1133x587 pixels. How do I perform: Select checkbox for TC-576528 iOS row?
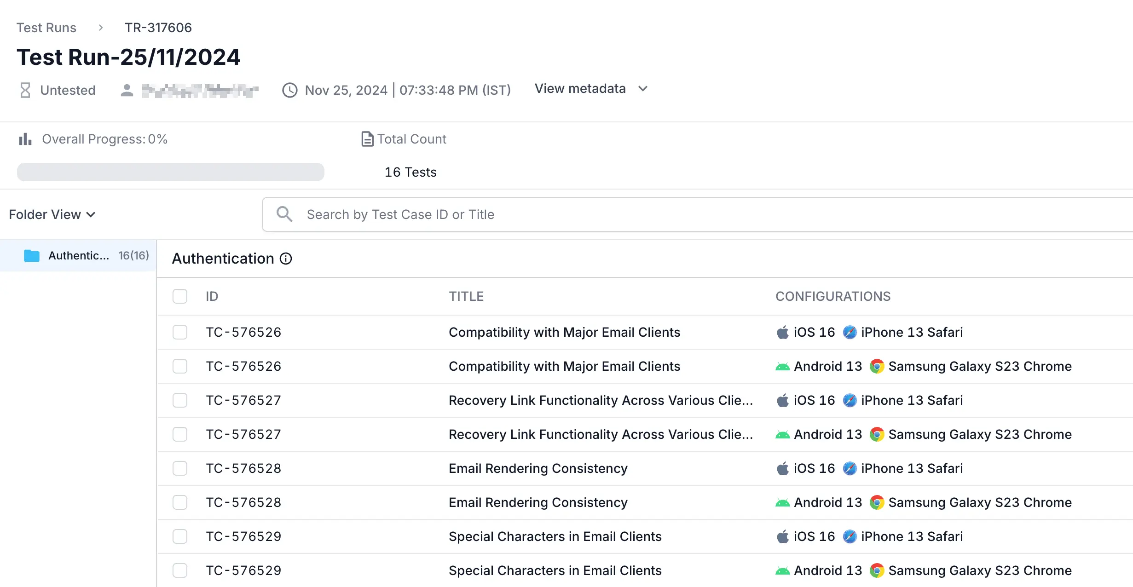tap(180, 468)
